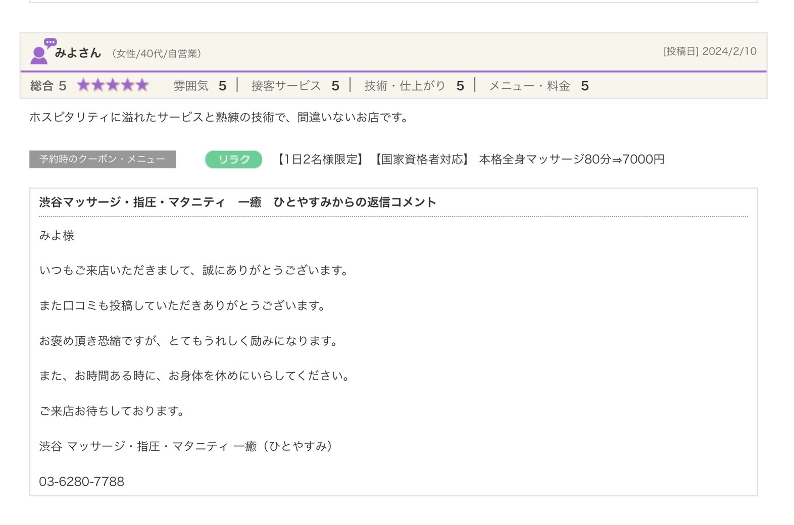Select reviewer attributes (女性/40代/自営業)
The width and height of the screenshot is (794, 525).
coord(157,54)
